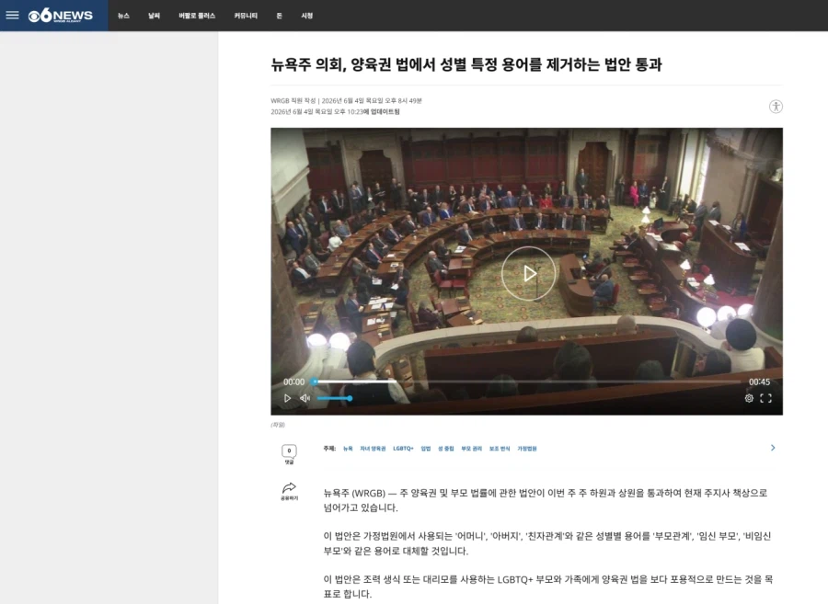Click the article headline about 뉴욕주 의회
Screen dimensions: 828x604
(466, 64)
